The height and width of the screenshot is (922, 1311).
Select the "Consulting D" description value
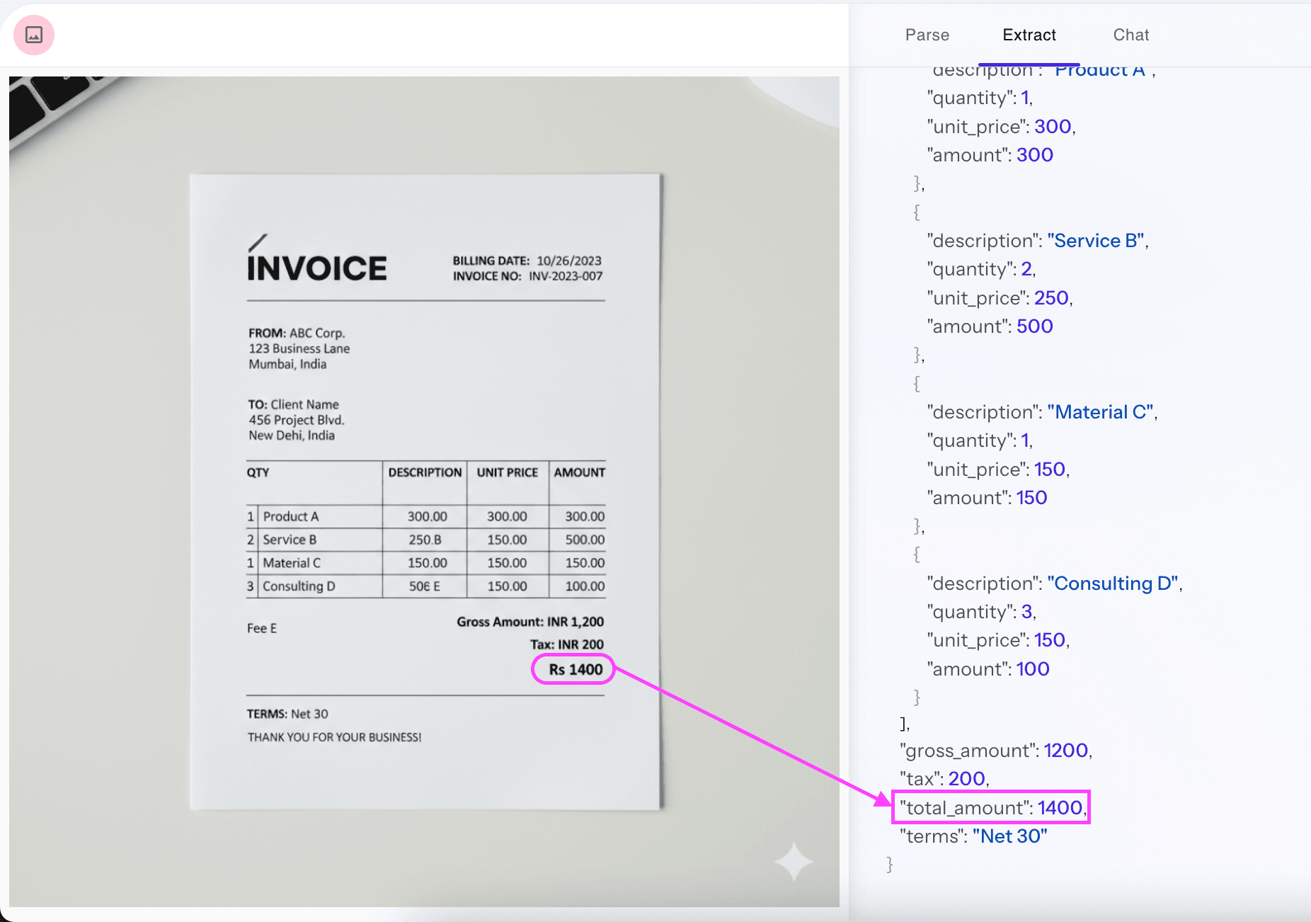(1112, 584)
